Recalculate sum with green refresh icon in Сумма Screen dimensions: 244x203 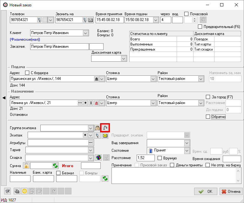(55, 165)
